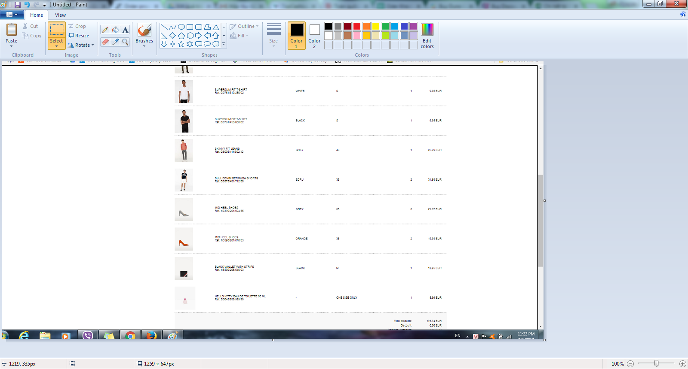This screenshot has height=369, width=688.
Task: Switch to the View tab
Action: (60, 15)
